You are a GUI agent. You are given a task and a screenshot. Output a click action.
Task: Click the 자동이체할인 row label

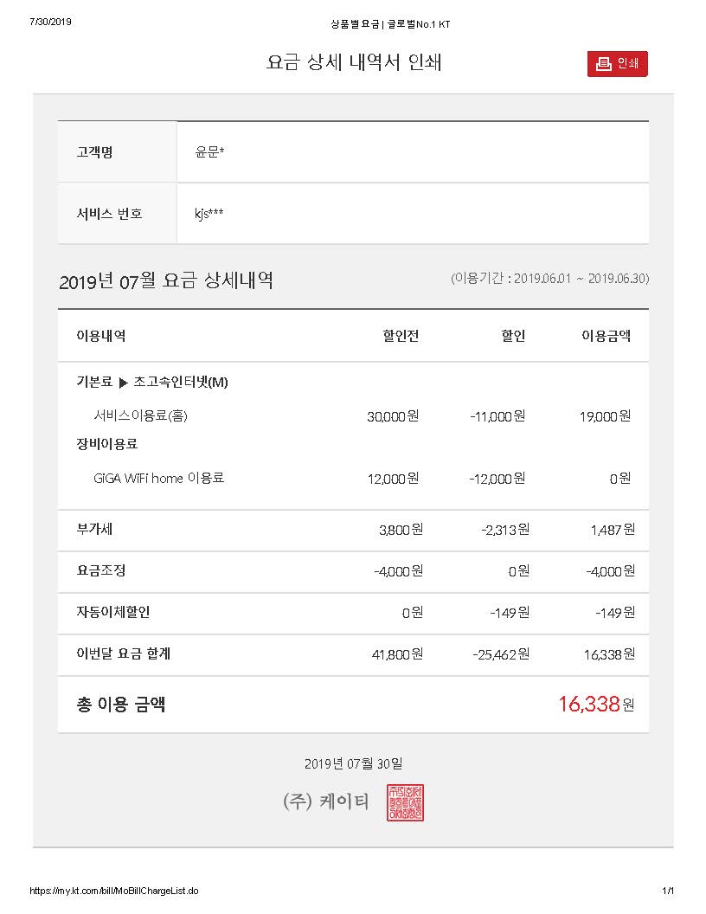(113, 612)
